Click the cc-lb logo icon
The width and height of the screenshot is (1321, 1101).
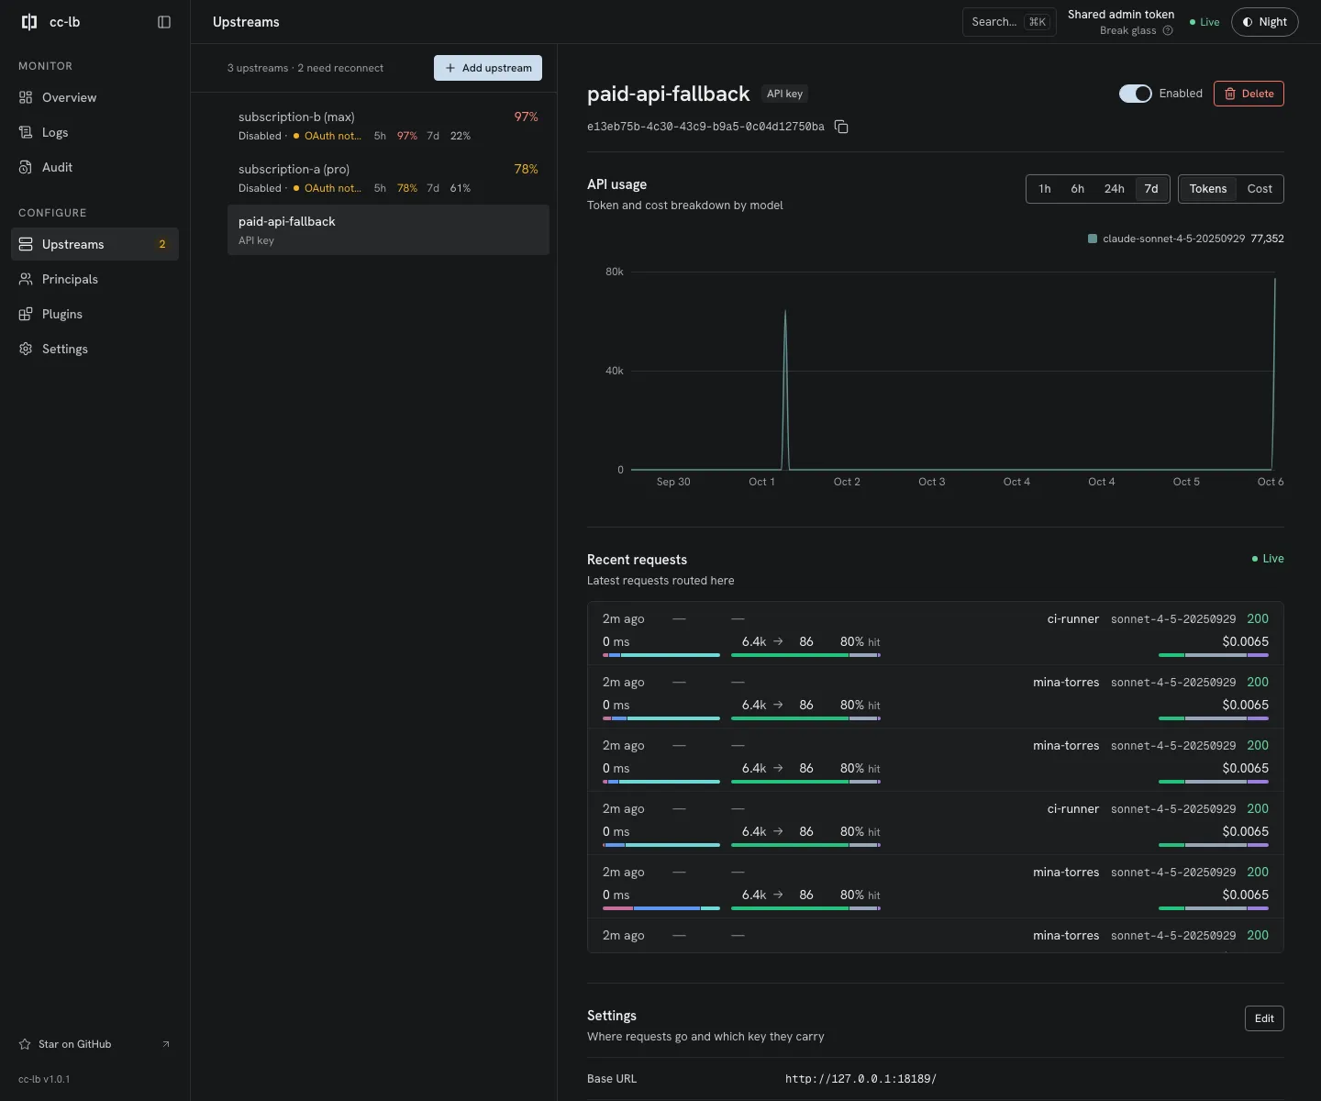click(29, 22)
